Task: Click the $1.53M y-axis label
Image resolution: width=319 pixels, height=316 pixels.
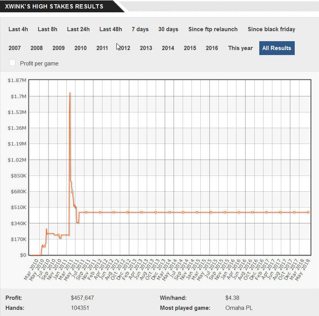Action: coord(17,112)
